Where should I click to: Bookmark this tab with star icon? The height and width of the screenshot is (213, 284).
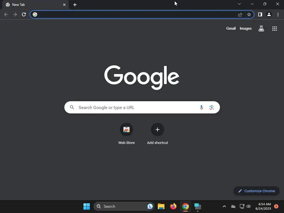249,14
